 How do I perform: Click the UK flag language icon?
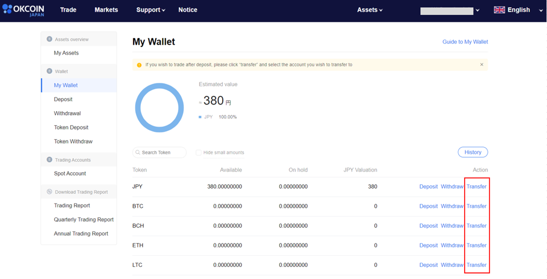point(499,10)
